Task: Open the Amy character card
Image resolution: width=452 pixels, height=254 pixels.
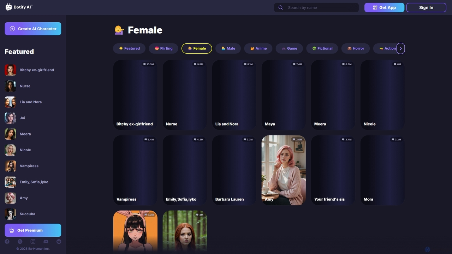Action: coord(284,170)
